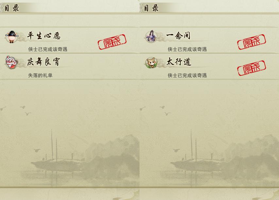Image resolution: width=279 pixels, height=200 pixels.
Task: Open the 庆舞良宵 adventure entry title
Action: (x=43, y=61)
